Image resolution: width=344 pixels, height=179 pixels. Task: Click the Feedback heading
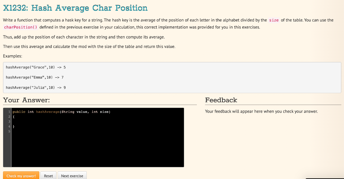tap(221, 100)
